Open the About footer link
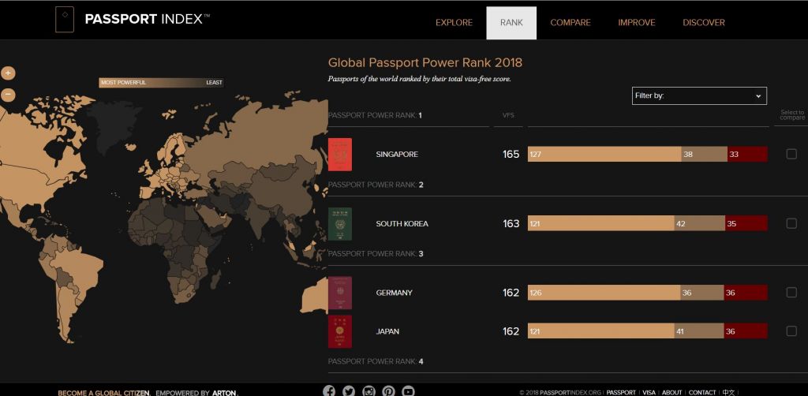The width and height of the screenshot is (808, 396). coord(672,392)
